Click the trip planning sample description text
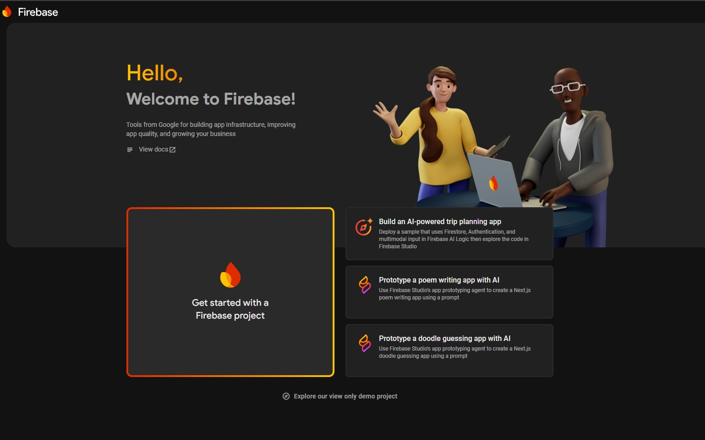 click(x=453, y=239)
